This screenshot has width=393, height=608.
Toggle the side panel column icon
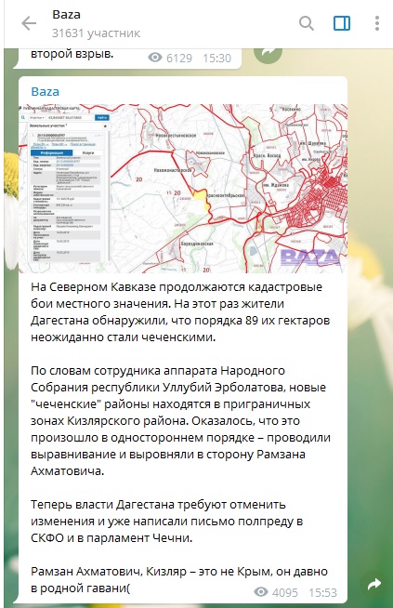(x=342, y=23)
